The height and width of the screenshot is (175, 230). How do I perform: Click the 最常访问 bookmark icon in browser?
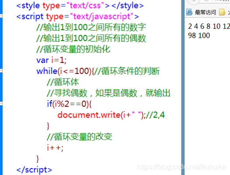point(189,12)
